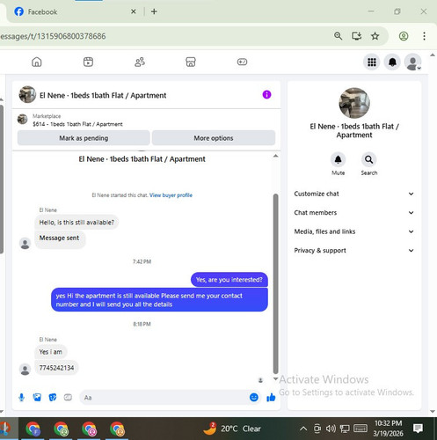The image size is (437, 440).
Task: Open the large listing photo in side panel
Action: (x=354, y=103)
